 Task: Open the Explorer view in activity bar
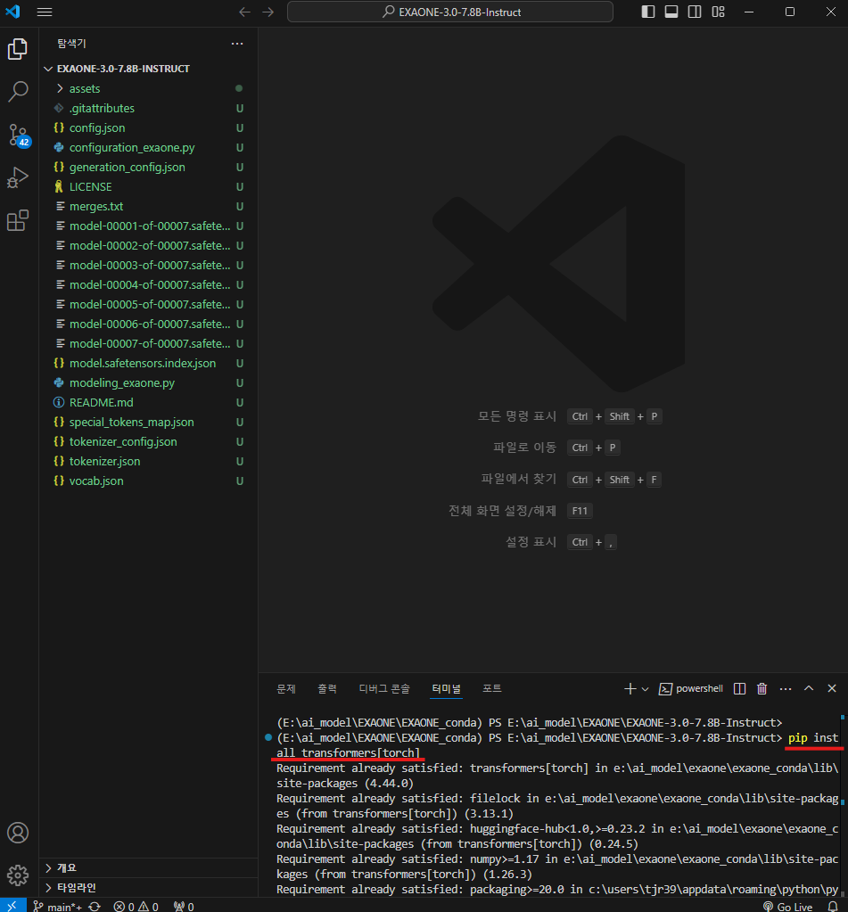tap(18, 49)
